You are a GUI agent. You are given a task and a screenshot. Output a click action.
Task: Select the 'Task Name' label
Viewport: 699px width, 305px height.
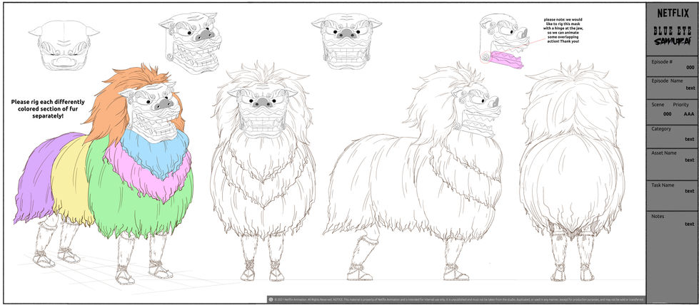coord(663,185)
